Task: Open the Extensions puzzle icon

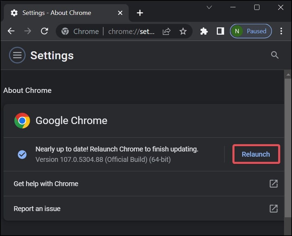Action: (204, 31)
